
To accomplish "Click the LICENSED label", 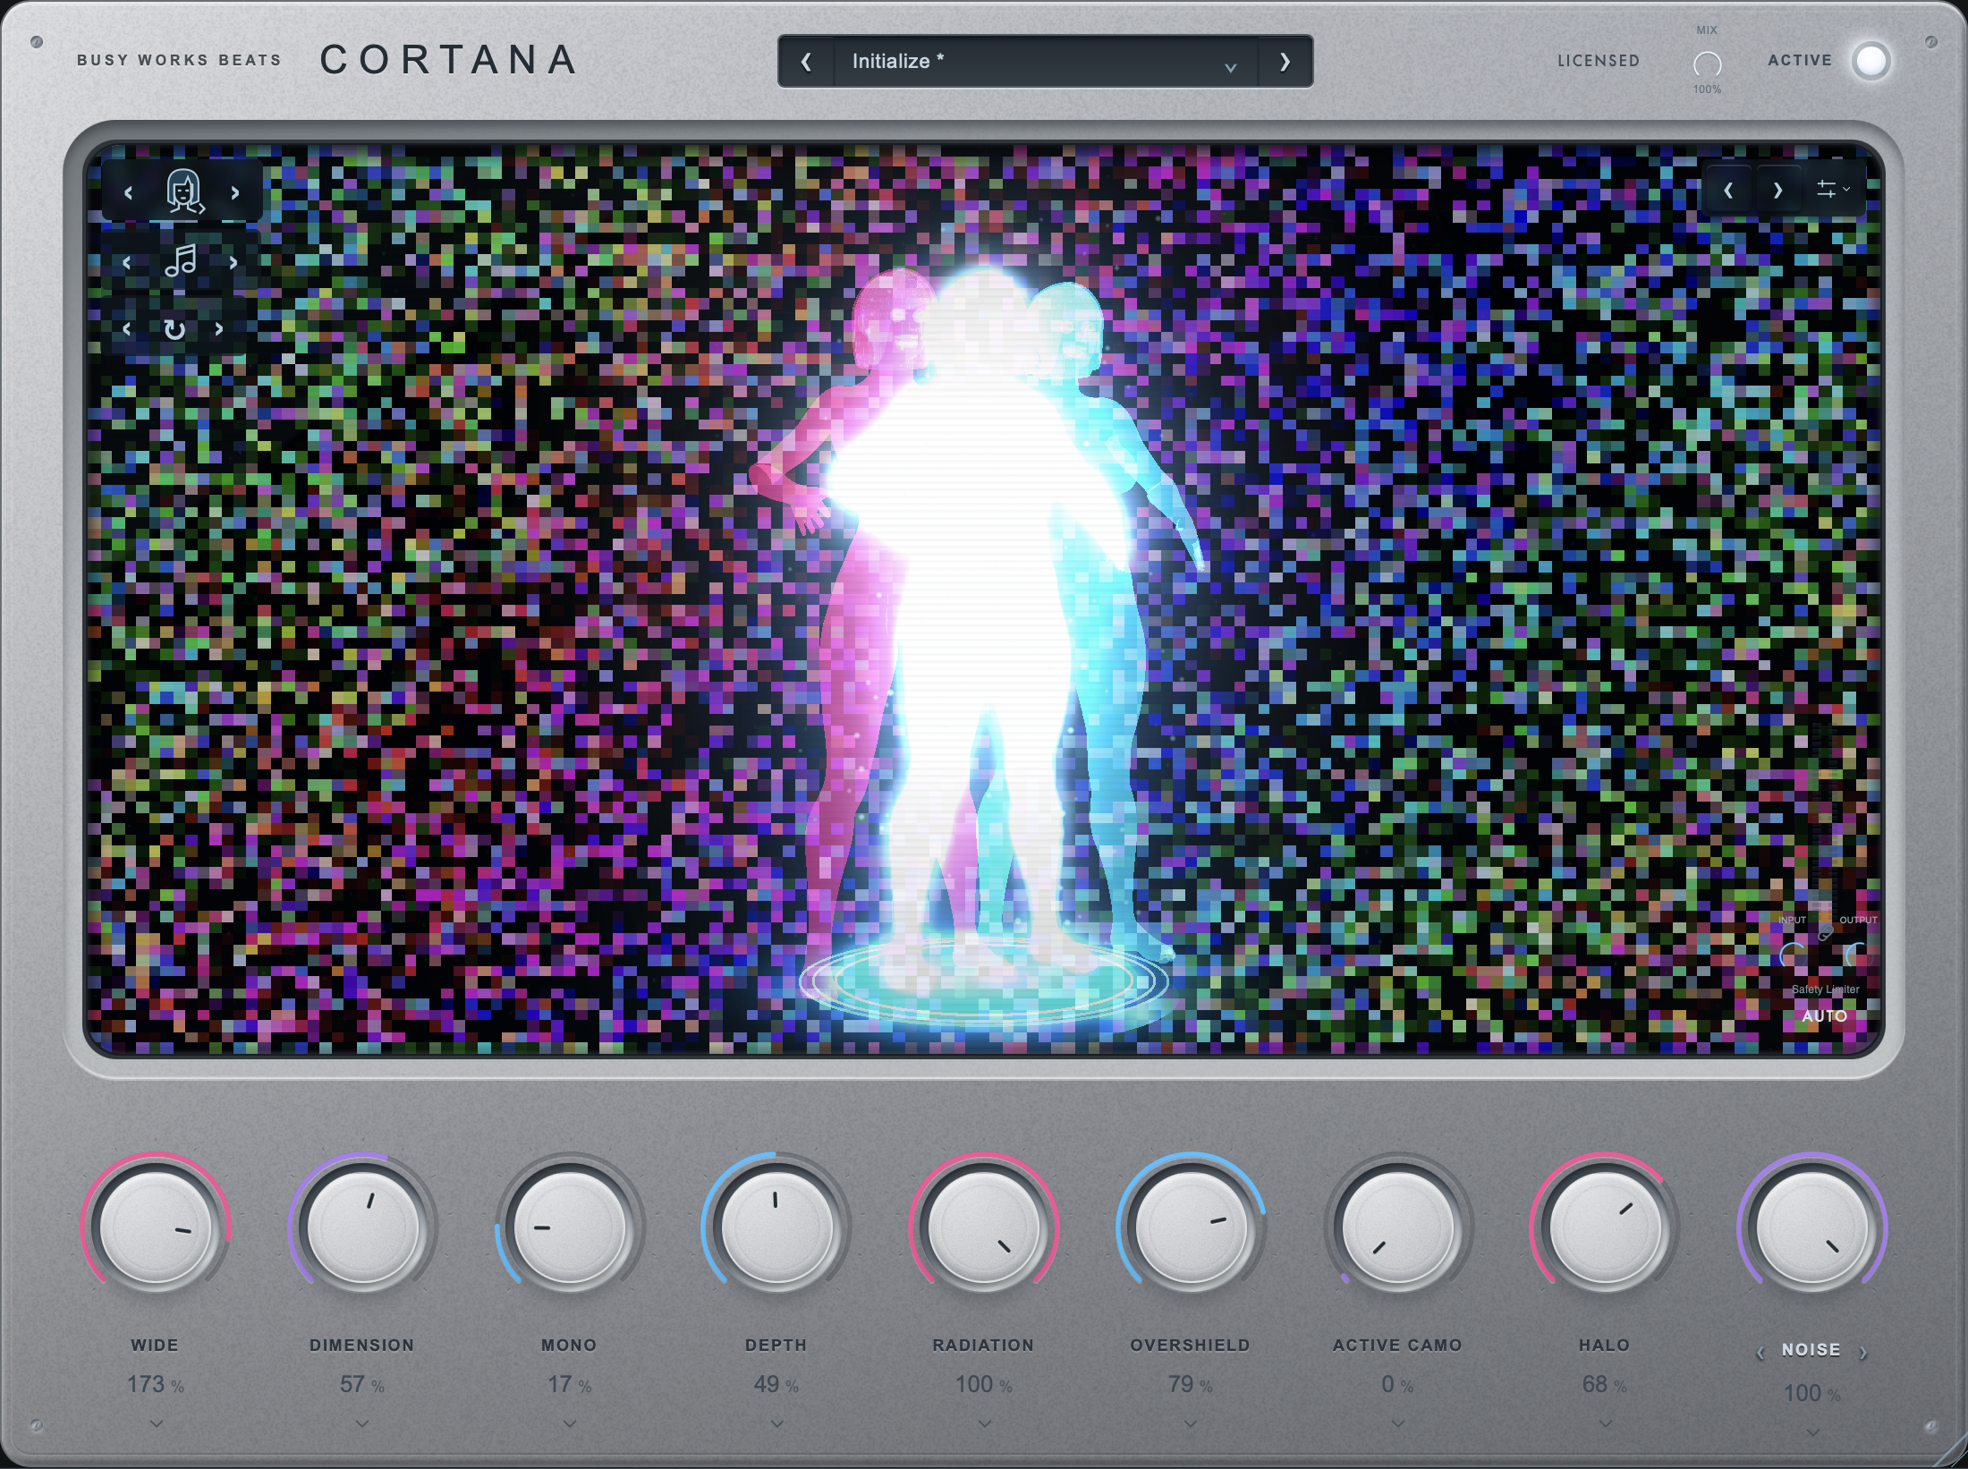I will (1599, 61).
